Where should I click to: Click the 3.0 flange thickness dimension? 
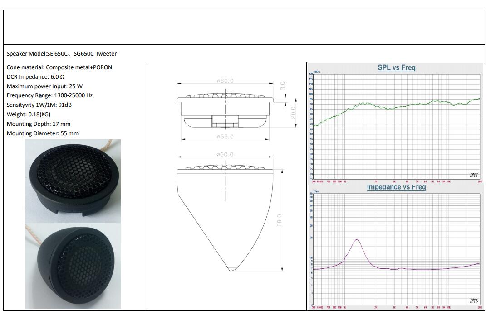pyautogui.click(x=282, y=86)
